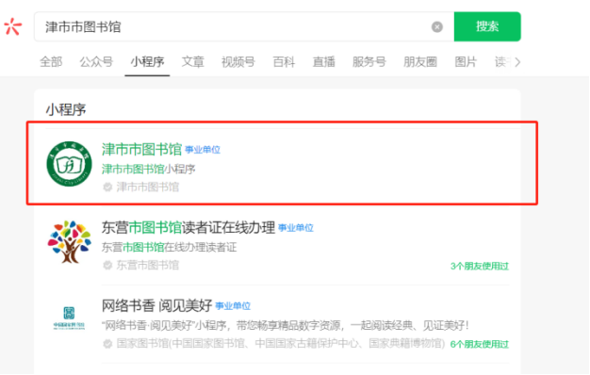590x375 pixels.
Task: Open the 直播 tab
Action: (x=323, y=61)
